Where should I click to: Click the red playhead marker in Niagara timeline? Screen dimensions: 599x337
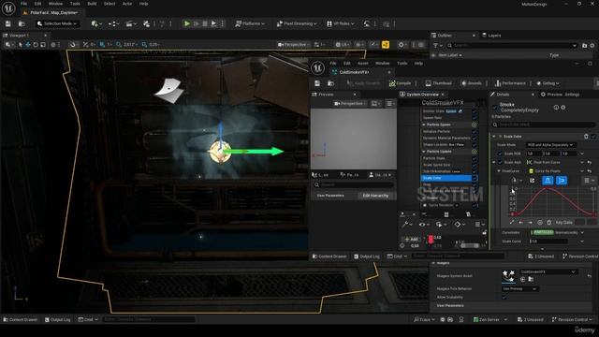pyautogui.click(x=431, y=240)
